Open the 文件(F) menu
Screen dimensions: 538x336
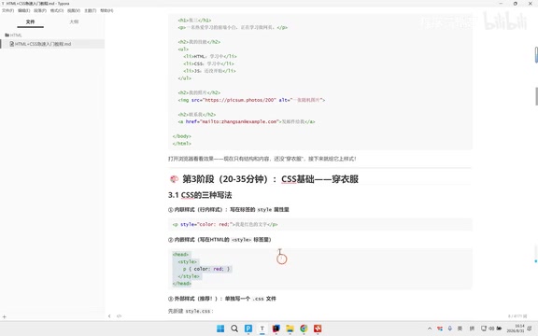pos(7,10)
